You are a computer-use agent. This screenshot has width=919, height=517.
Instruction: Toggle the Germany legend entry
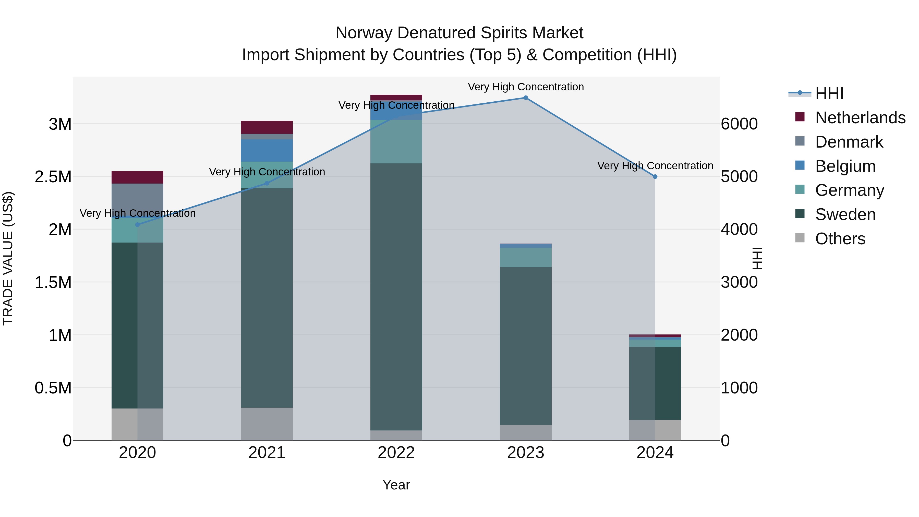point(839,190)
